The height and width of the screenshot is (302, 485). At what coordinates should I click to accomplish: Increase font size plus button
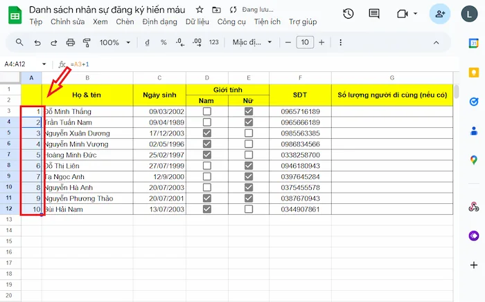pos(321,43)
